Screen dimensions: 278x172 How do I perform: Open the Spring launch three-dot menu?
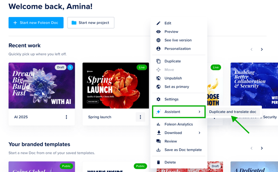140,117
